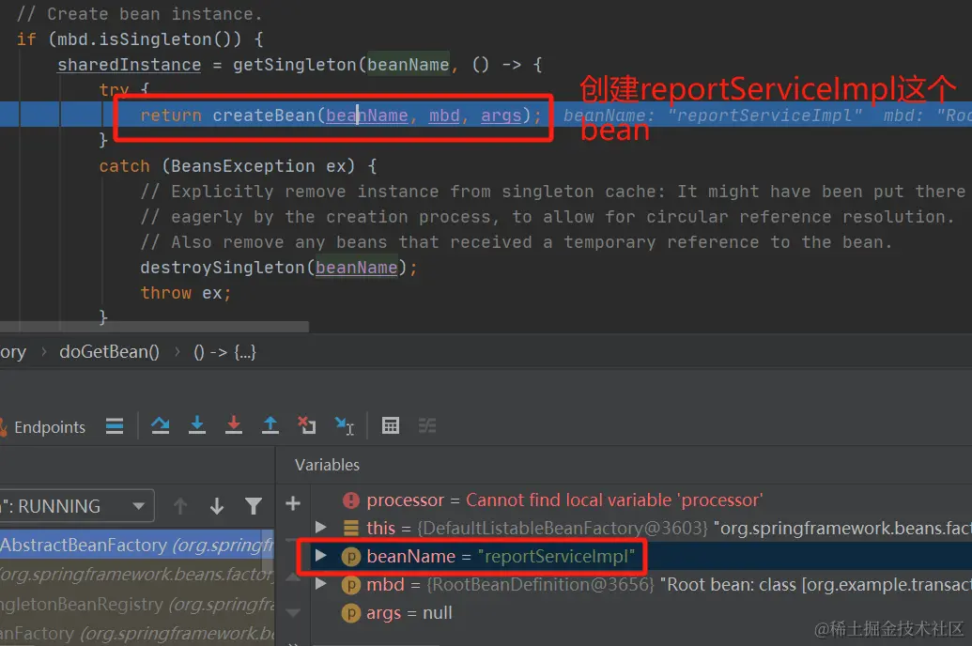Click BeansException in the catch clause
The image size is (972, 646).
click(x=243, y=166)
